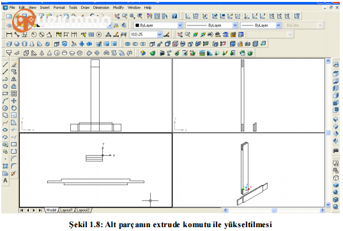Select the Box solid tool
Viewport: 343px width, 231px height.
9,44
